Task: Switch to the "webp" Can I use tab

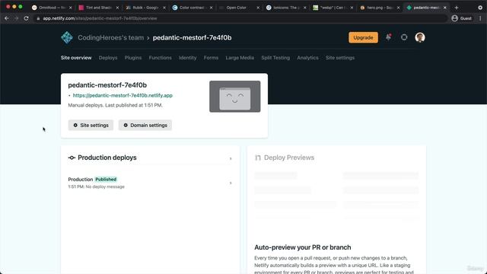Action: click(333, 8)
